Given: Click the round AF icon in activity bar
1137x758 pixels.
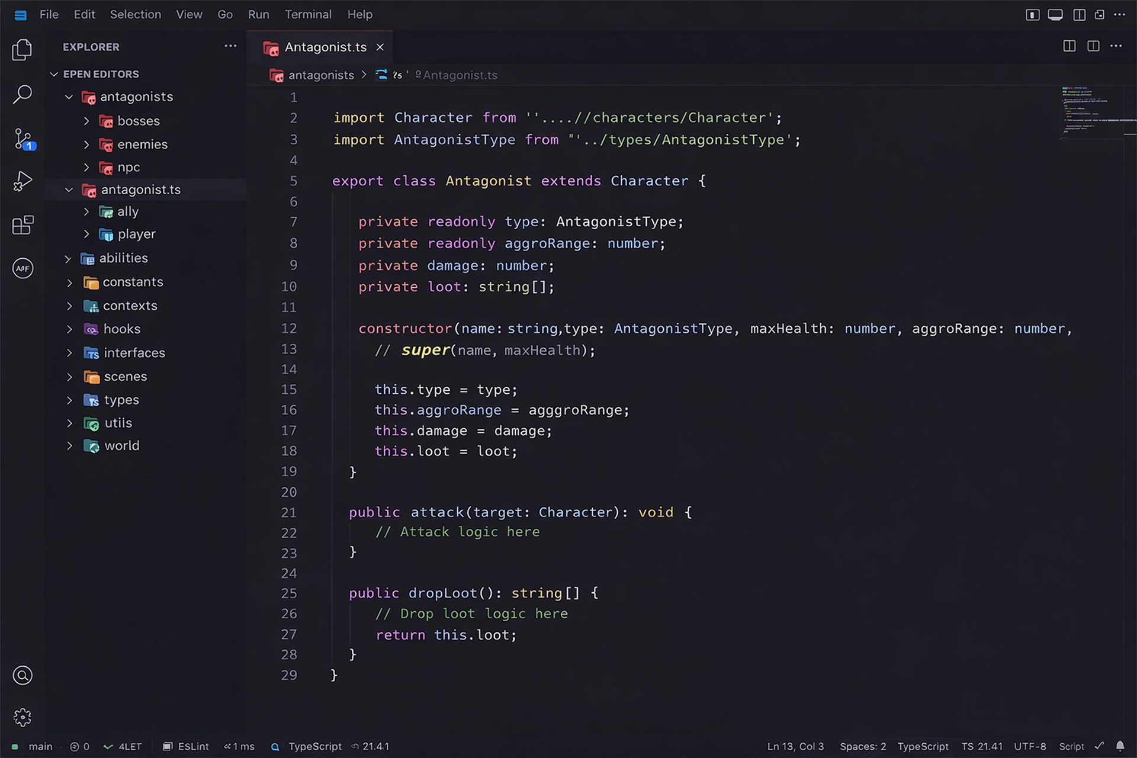Looking at the screenshot, I should tap(23, 268).
